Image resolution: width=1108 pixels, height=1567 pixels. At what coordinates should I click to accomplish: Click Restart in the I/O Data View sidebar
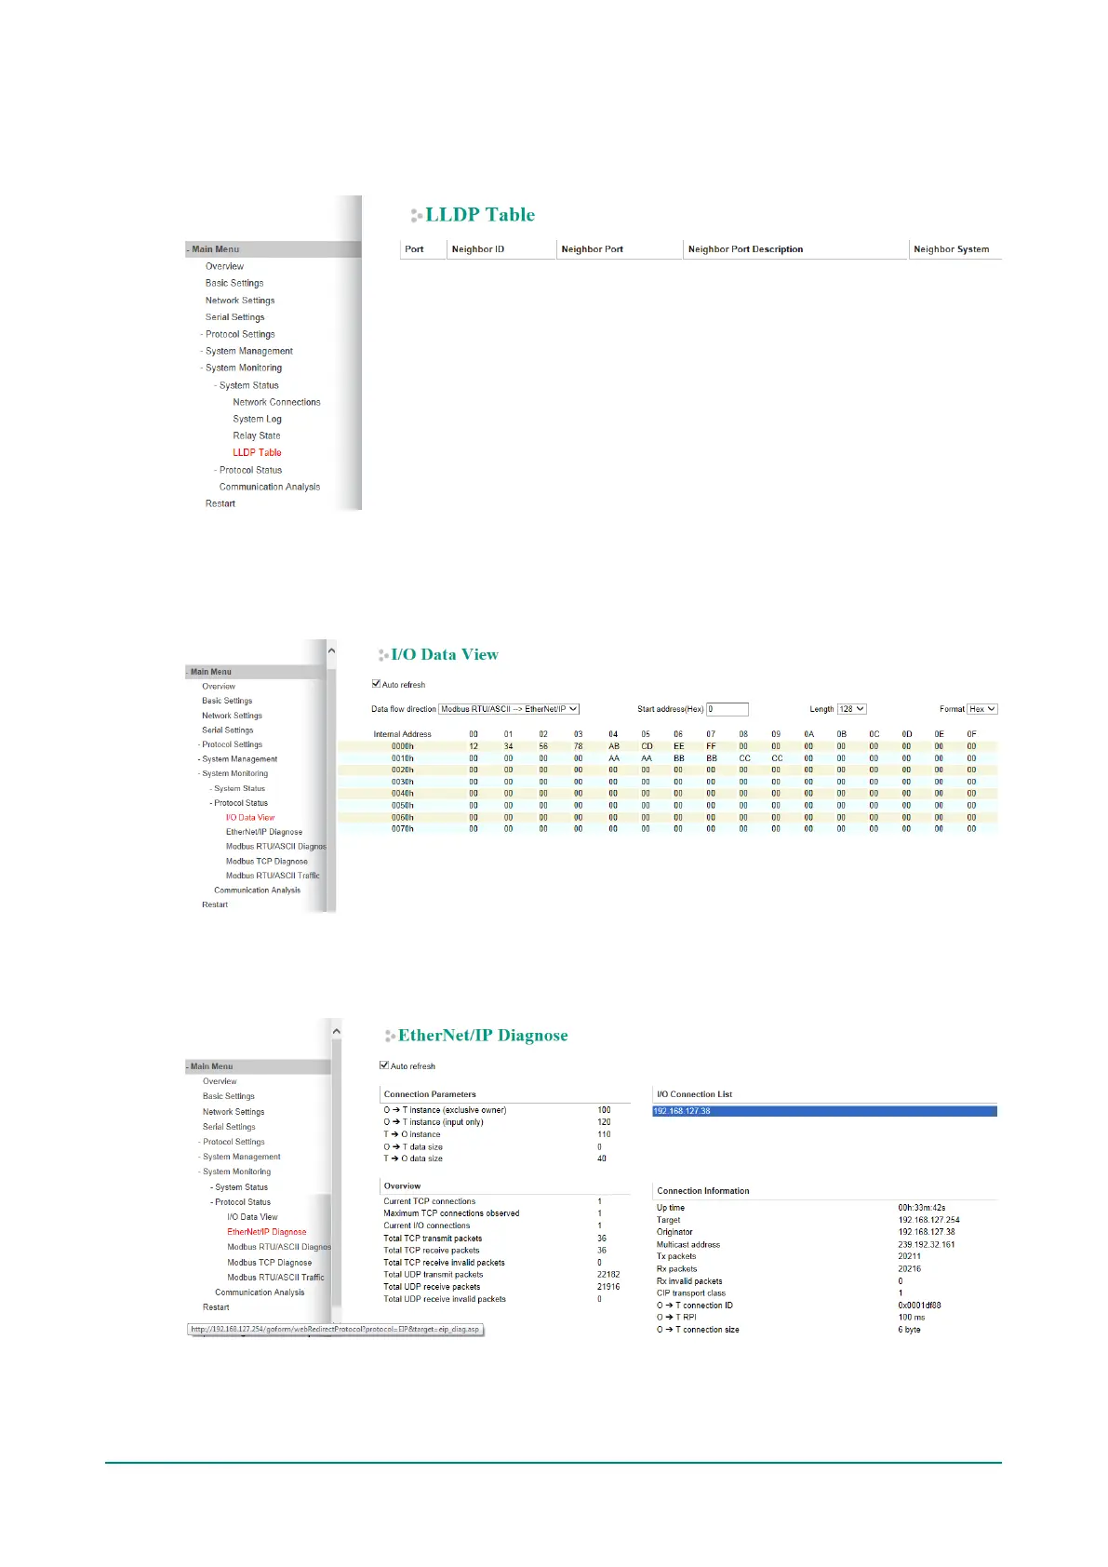tap(215, 904)
